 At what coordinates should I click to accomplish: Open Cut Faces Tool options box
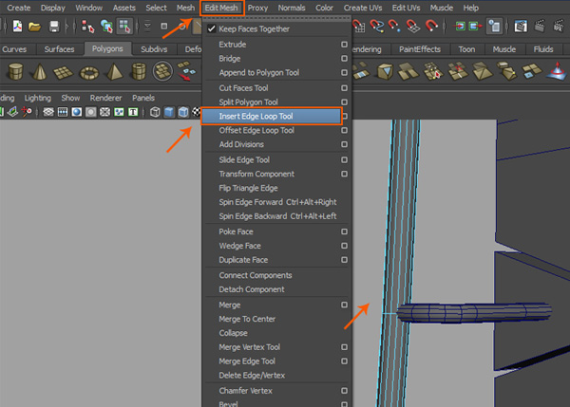[344, 88]
